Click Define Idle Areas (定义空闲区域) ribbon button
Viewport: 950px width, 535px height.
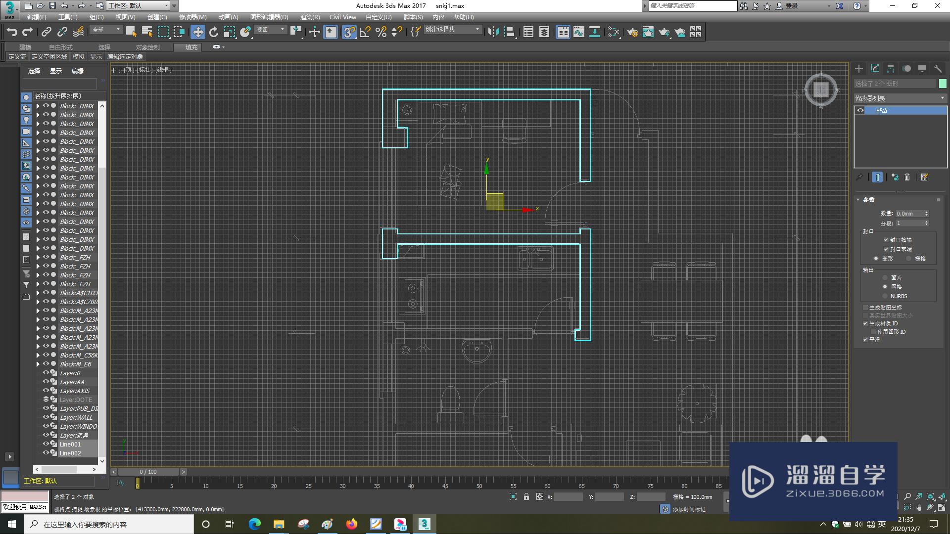(49, 57)
